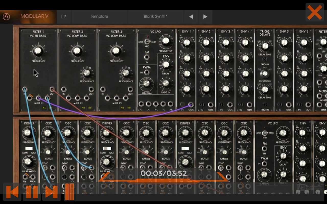Toggle the first Driver's SEMI/OCT switch

click(29, 148)
